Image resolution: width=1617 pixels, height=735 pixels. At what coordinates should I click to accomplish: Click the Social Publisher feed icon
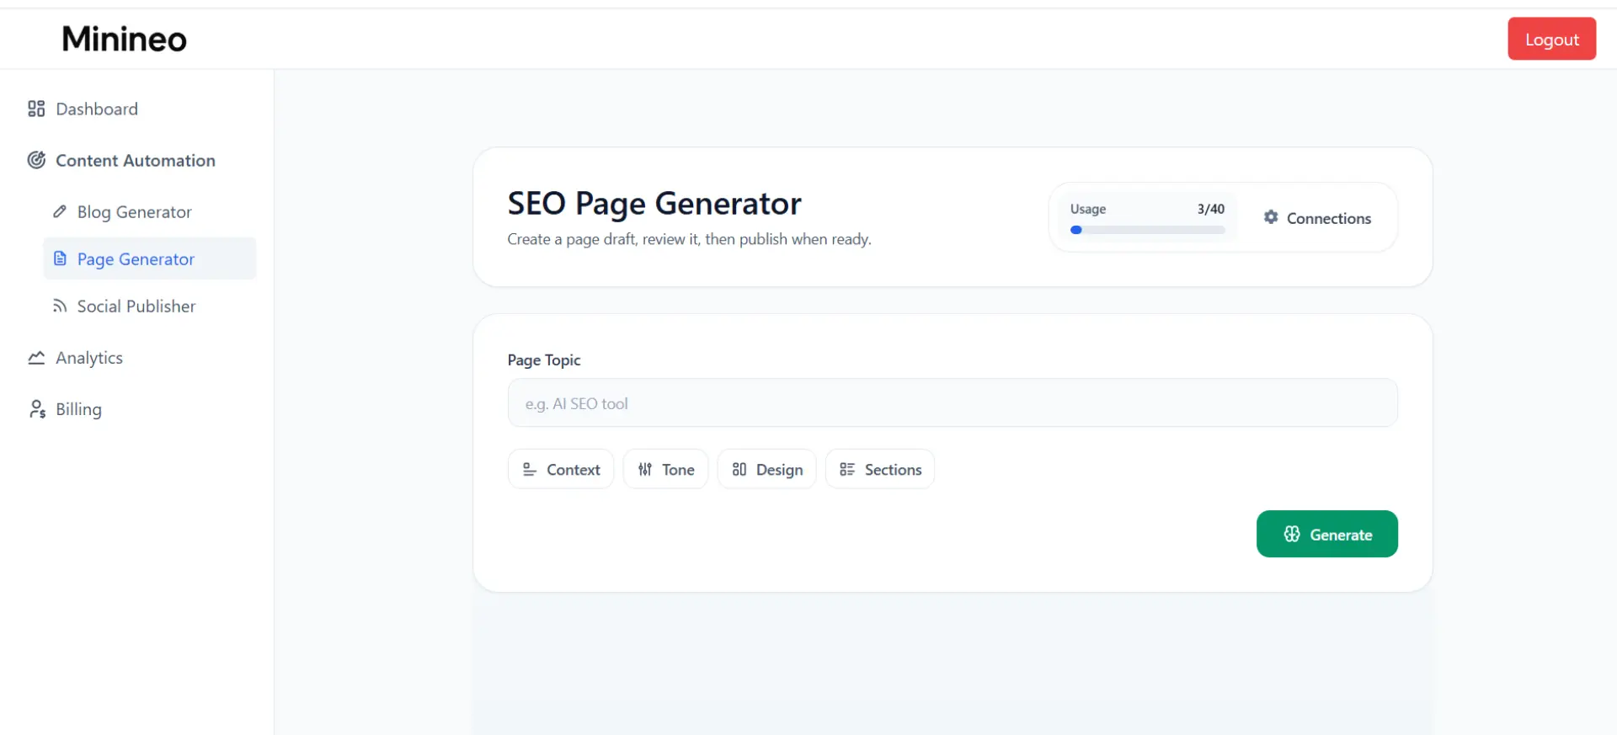coord(60,306)
